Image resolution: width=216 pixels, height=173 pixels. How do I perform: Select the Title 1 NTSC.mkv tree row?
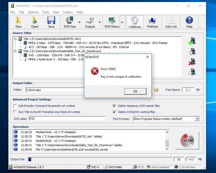point(52,39)
